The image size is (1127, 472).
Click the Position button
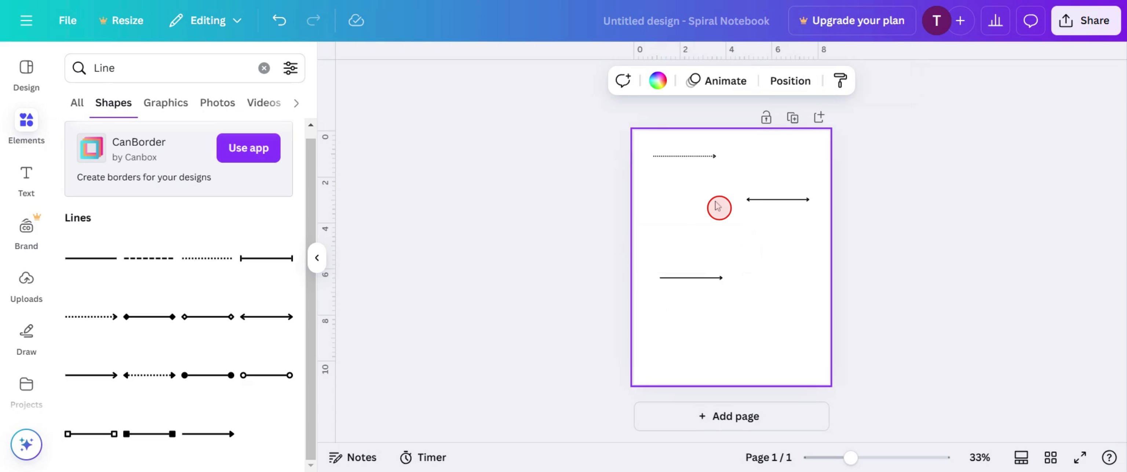790,81
